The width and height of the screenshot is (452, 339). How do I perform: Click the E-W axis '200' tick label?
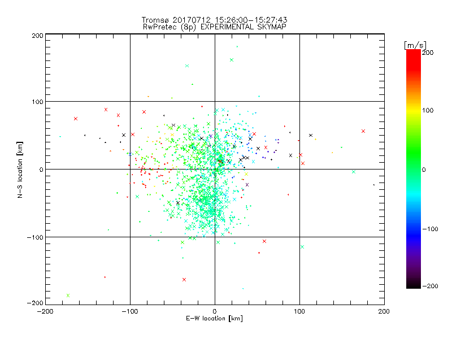pyautogui.click(x=384, y=311)
